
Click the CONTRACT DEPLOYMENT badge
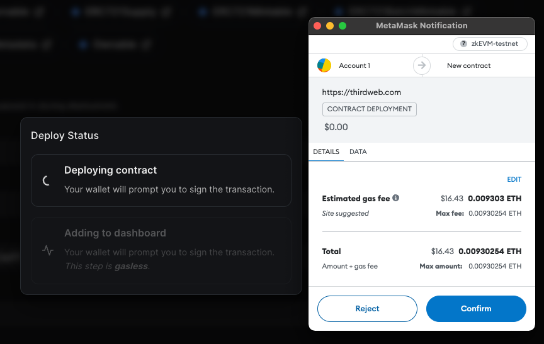[369, 109]
